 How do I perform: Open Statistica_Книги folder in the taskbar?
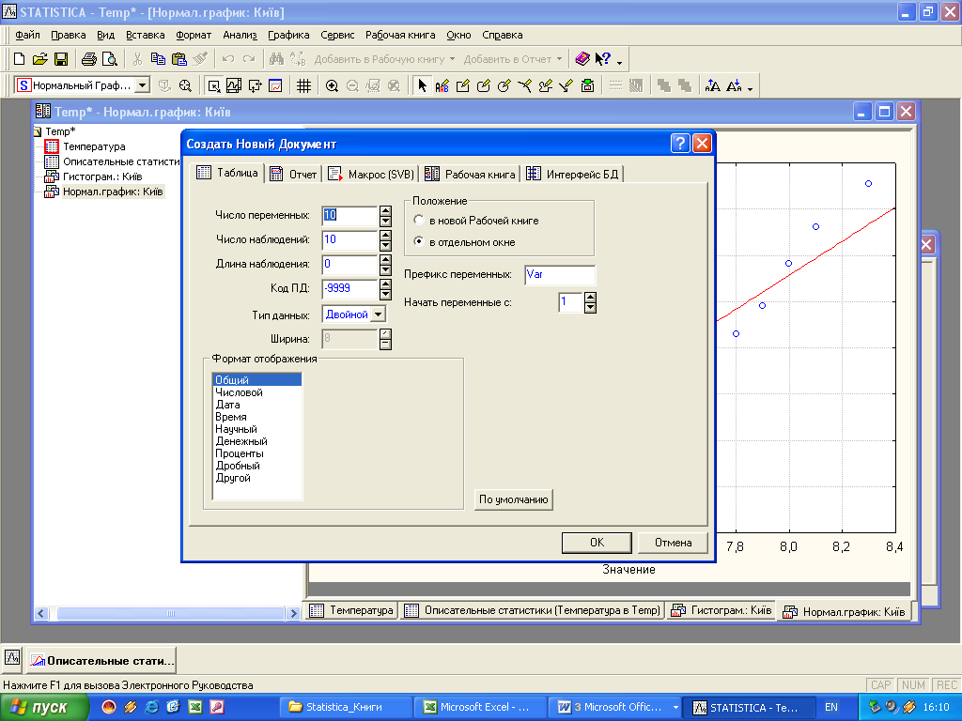pyautogui.click(x=344, y=708)
